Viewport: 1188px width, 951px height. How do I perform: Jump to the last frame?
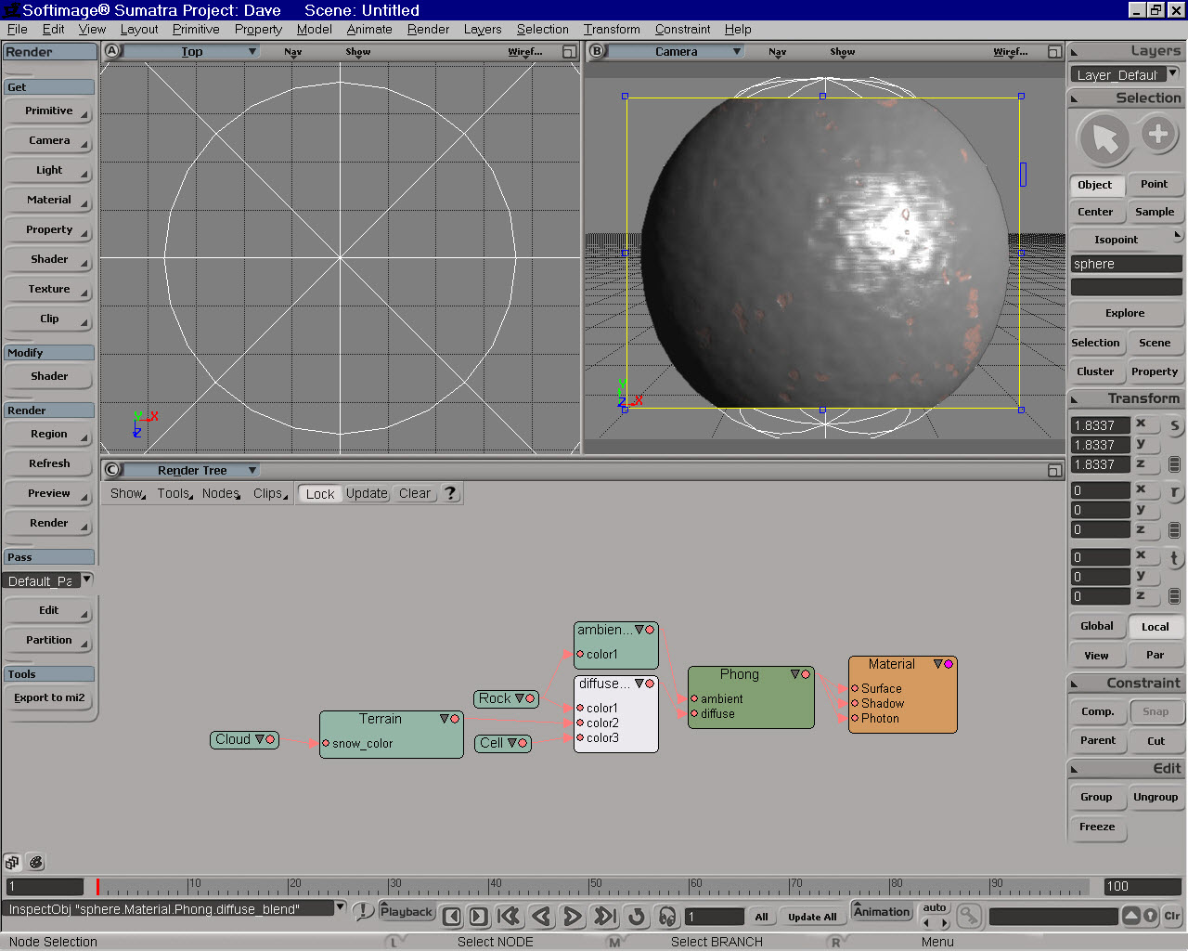pyautogui.click(x=604, y=917)
